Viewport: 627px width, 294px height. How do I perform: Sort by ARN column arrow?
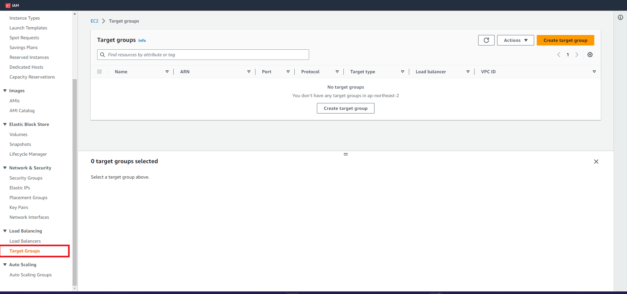249,72
